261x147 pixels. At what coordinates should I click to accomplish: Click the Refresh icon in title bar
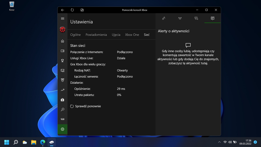(72, 10)
